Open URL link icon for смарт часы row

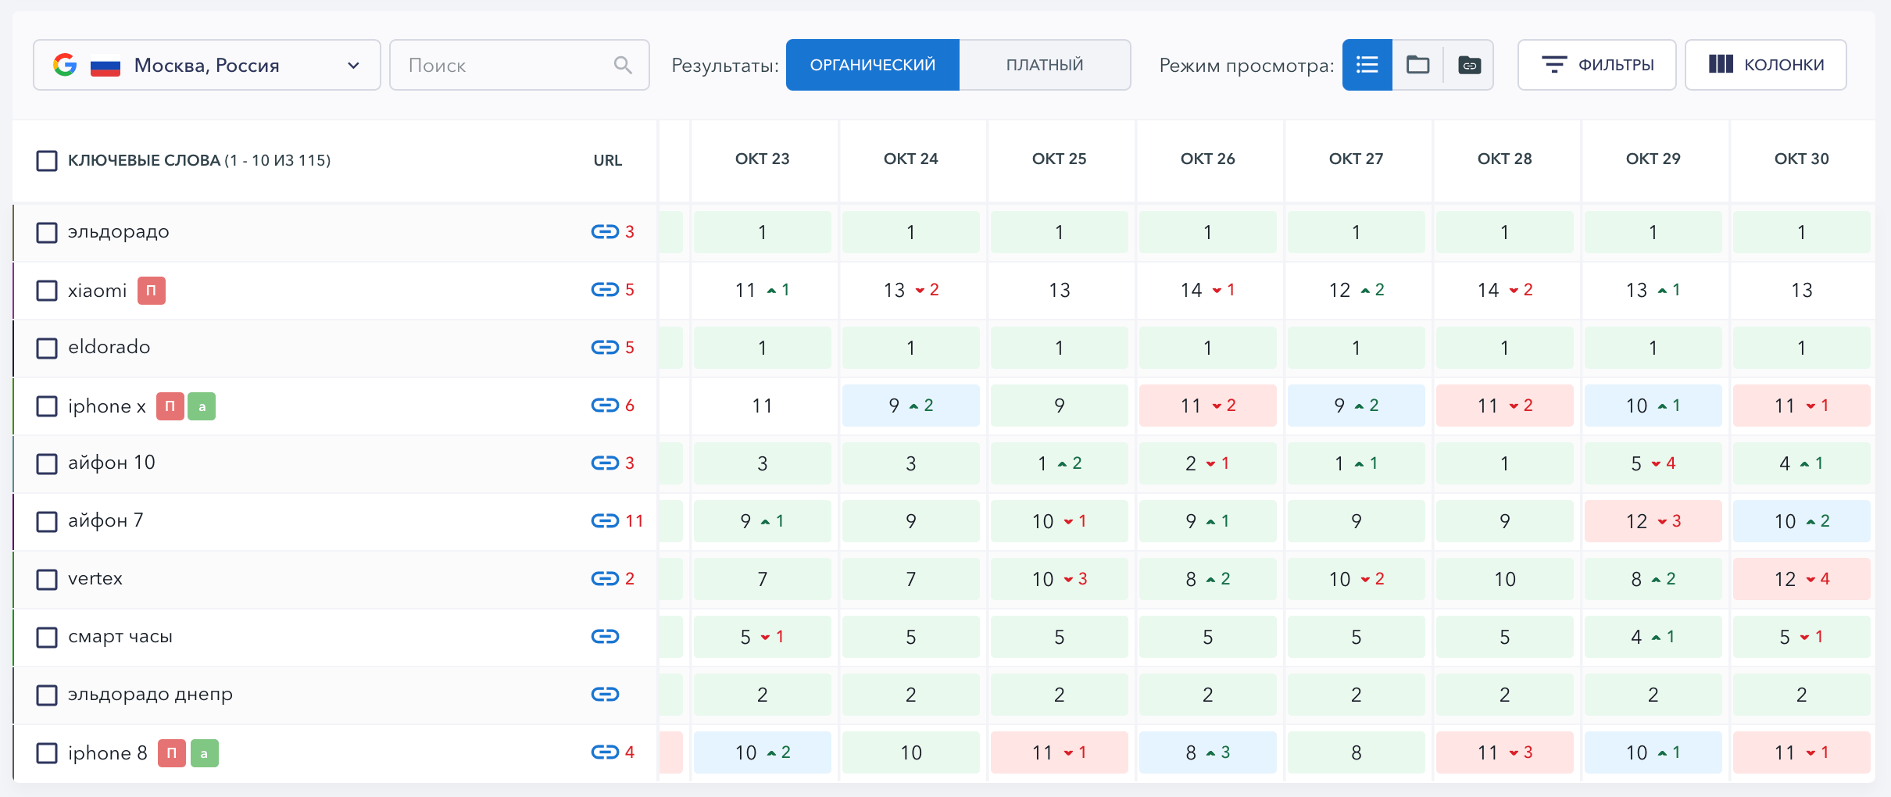pyautogui.click(x=605, y=636)
